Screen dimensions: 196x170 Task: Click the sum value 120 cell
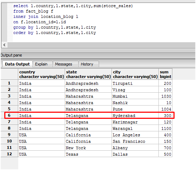click(x=166, y=122)
